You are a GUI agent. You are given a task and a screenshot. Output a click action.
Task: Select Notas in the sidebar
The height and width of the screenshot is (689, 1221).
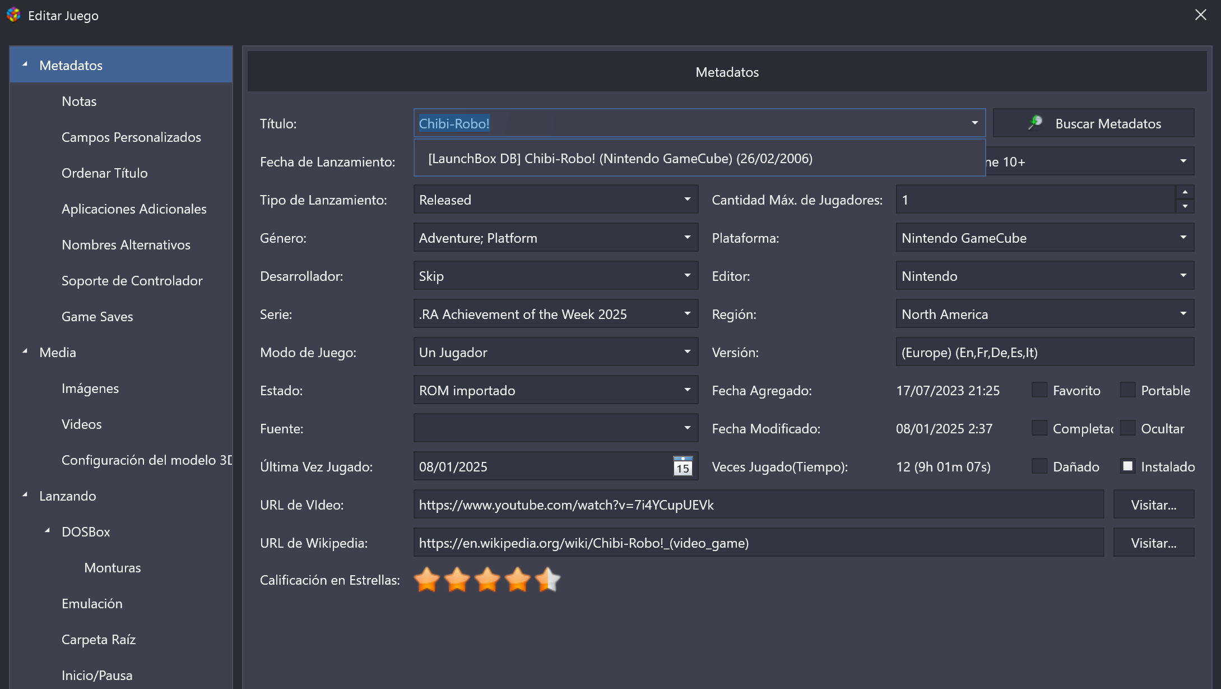(x=79, y=101)
